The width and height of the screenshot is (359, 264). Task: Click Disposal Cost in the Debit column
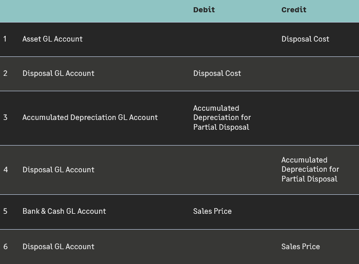217,73
